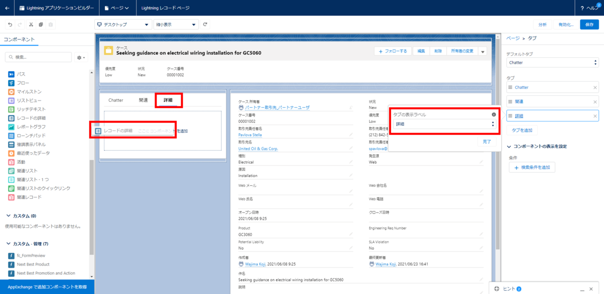
Task: Click AppExchange で追加コンポーネントを取得 banner
Action: 47,286
